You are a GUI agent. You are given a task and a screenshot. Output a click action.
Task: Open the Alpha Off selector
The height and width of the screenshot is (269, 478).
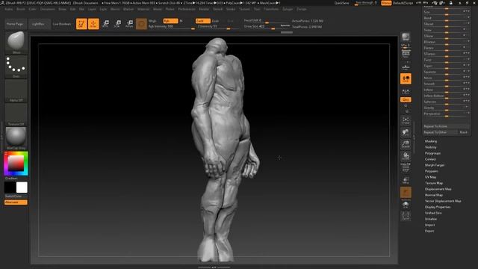tap(16, 90)
